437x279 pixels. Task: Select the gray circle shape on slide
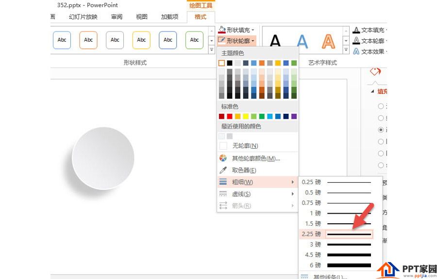(x=103, y=158)
